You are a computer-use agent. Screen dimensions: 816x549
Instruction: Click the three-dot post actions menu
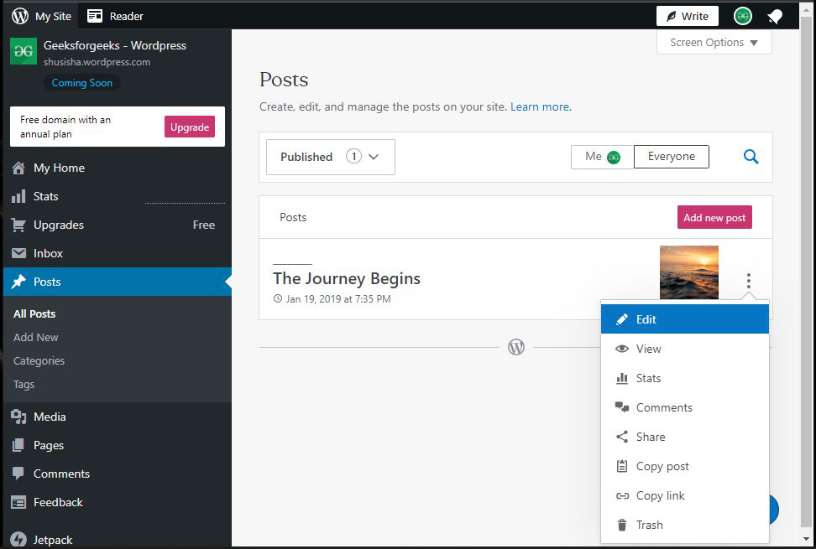tap(749, 281)
